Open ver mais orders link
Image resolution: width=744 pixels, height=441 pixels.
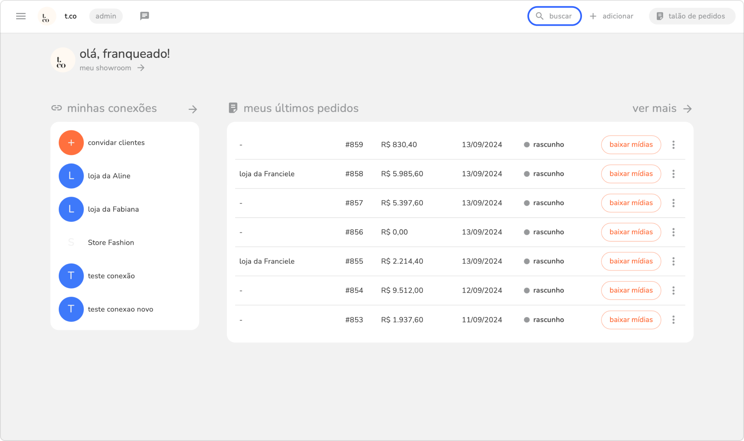tap(662, 109)
